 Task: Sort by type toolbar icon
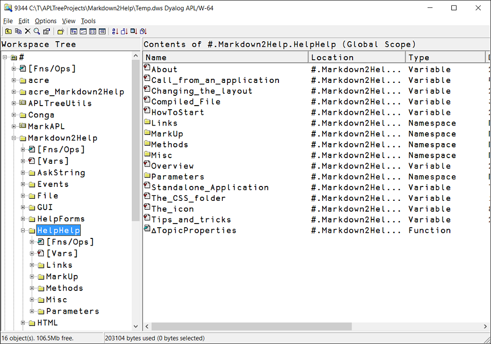(x=125, y=31)
